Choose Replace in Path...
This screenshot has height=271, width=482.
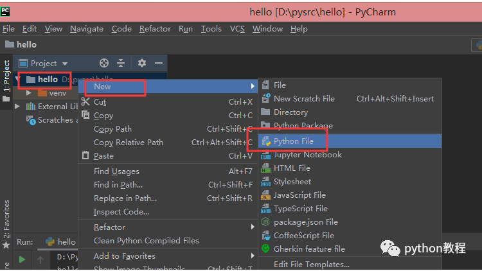168,198
